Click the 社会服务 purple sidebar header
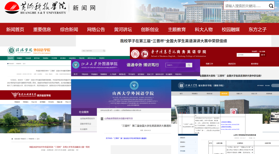 [x=84, y=112]
